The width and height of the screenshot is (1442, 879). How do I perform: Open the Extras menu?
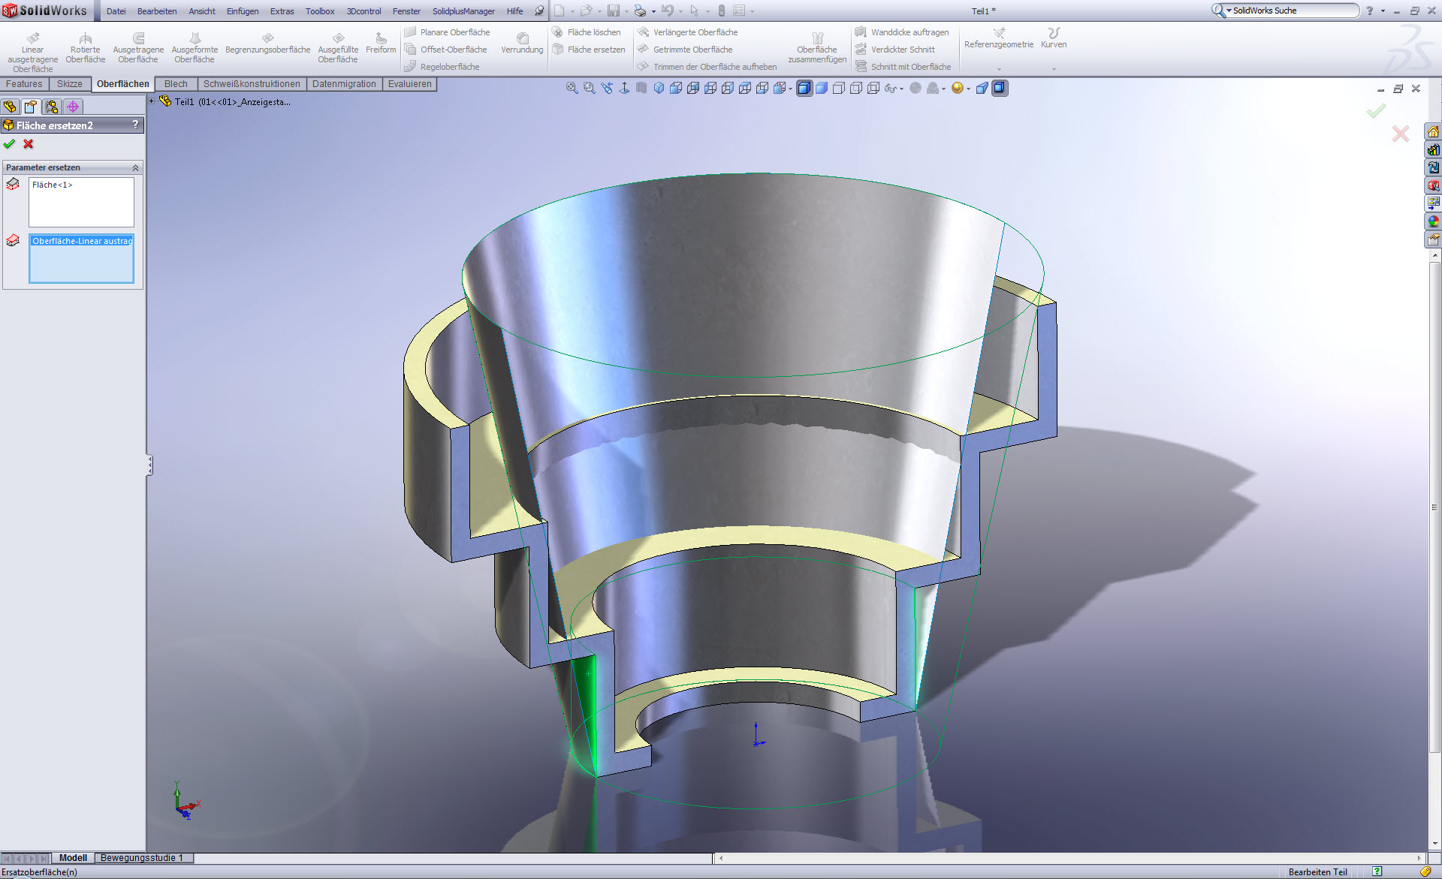pyautogui.click(x=282, y=11)
